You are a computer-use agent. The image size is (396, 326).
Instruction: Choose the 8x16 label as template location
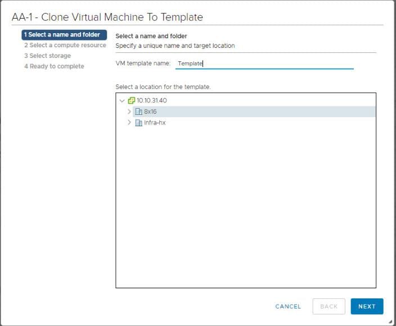150,111
